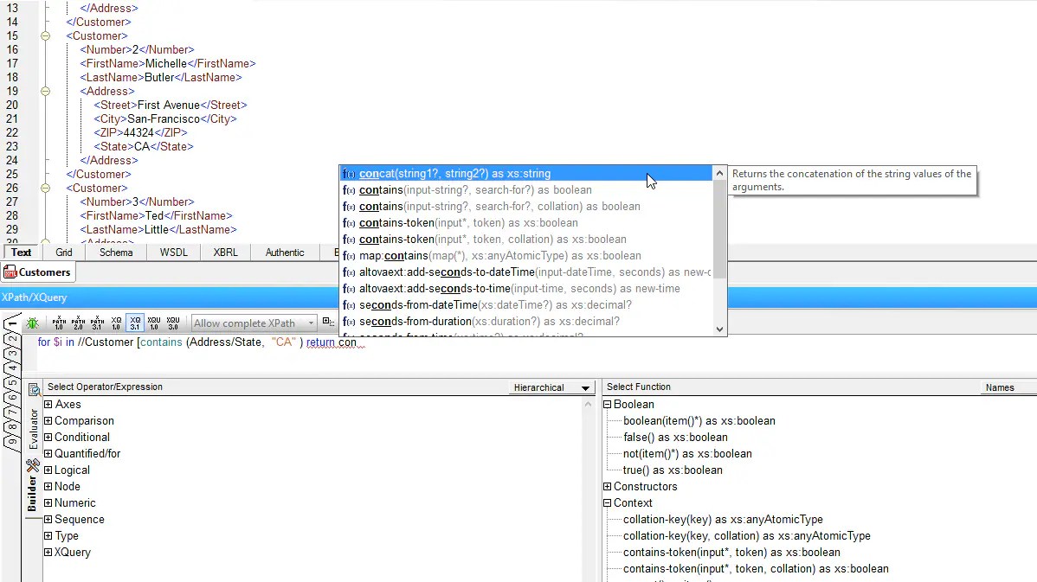
Task: Select the XPath 2.0 mode icon
Action: pos(78,323)
